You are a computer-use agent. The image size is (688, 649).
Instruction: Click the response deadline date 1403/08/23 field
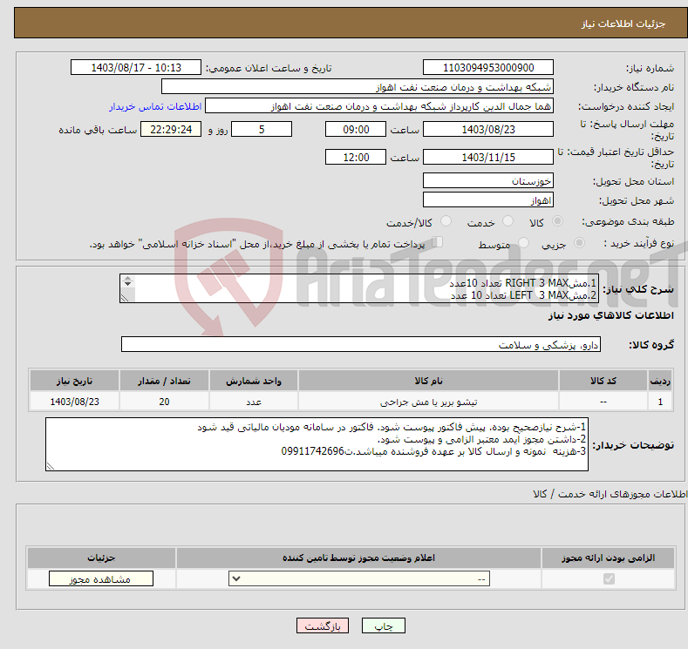488,129
